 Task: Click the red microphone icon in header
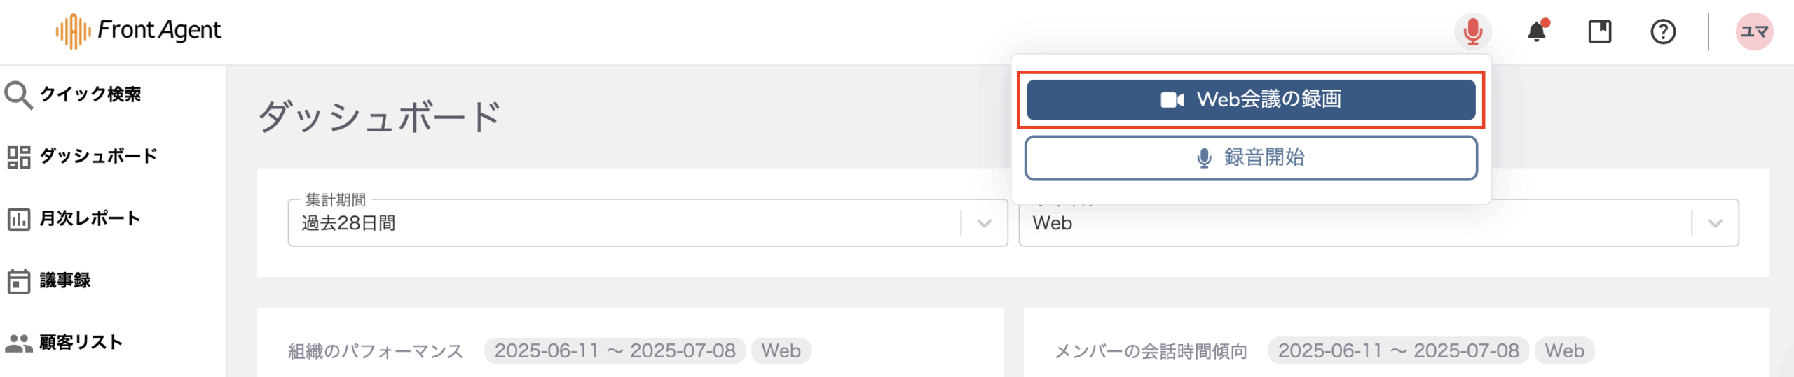pos(1472,31)
